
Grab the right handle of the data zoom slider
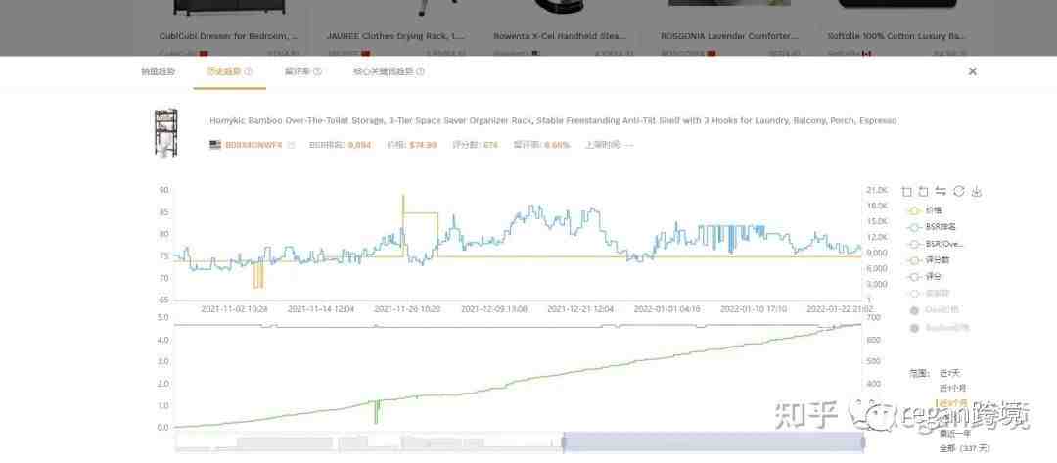click(x=863, y=442)
